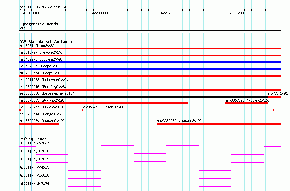290x191 pixels.
Task: Open the ABCG1|NM_207174 transcript
Action: (34, 184)
